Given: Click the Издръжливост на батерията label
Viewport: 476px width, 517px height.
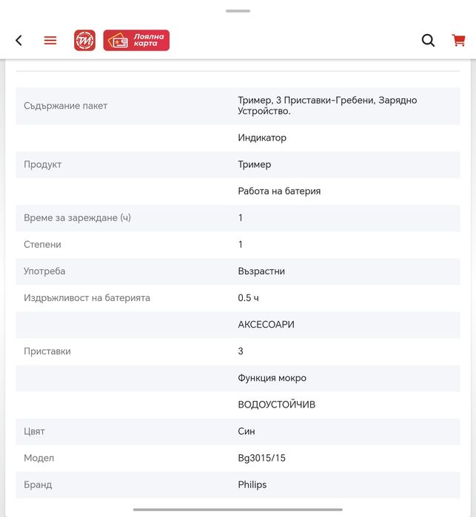Looking at the screenshot, I should click(87, 297).
